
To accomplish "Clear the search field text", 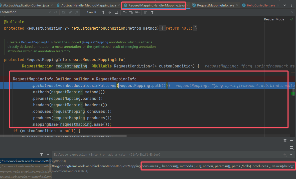I will 49,12.
